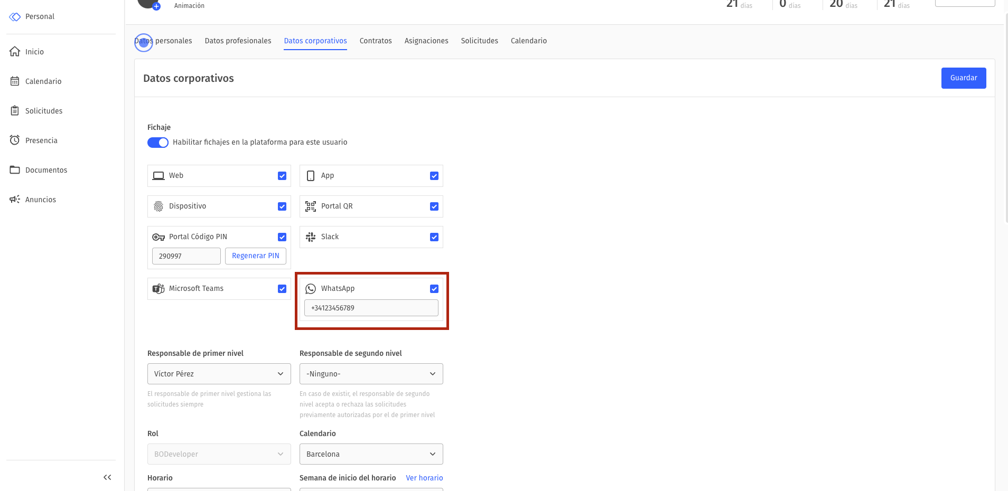Image resolution: width=1008 pixels, height=491 pixels.
Task: Uncheck the Web clock-in checkbox
Action: tap(282, 176)
